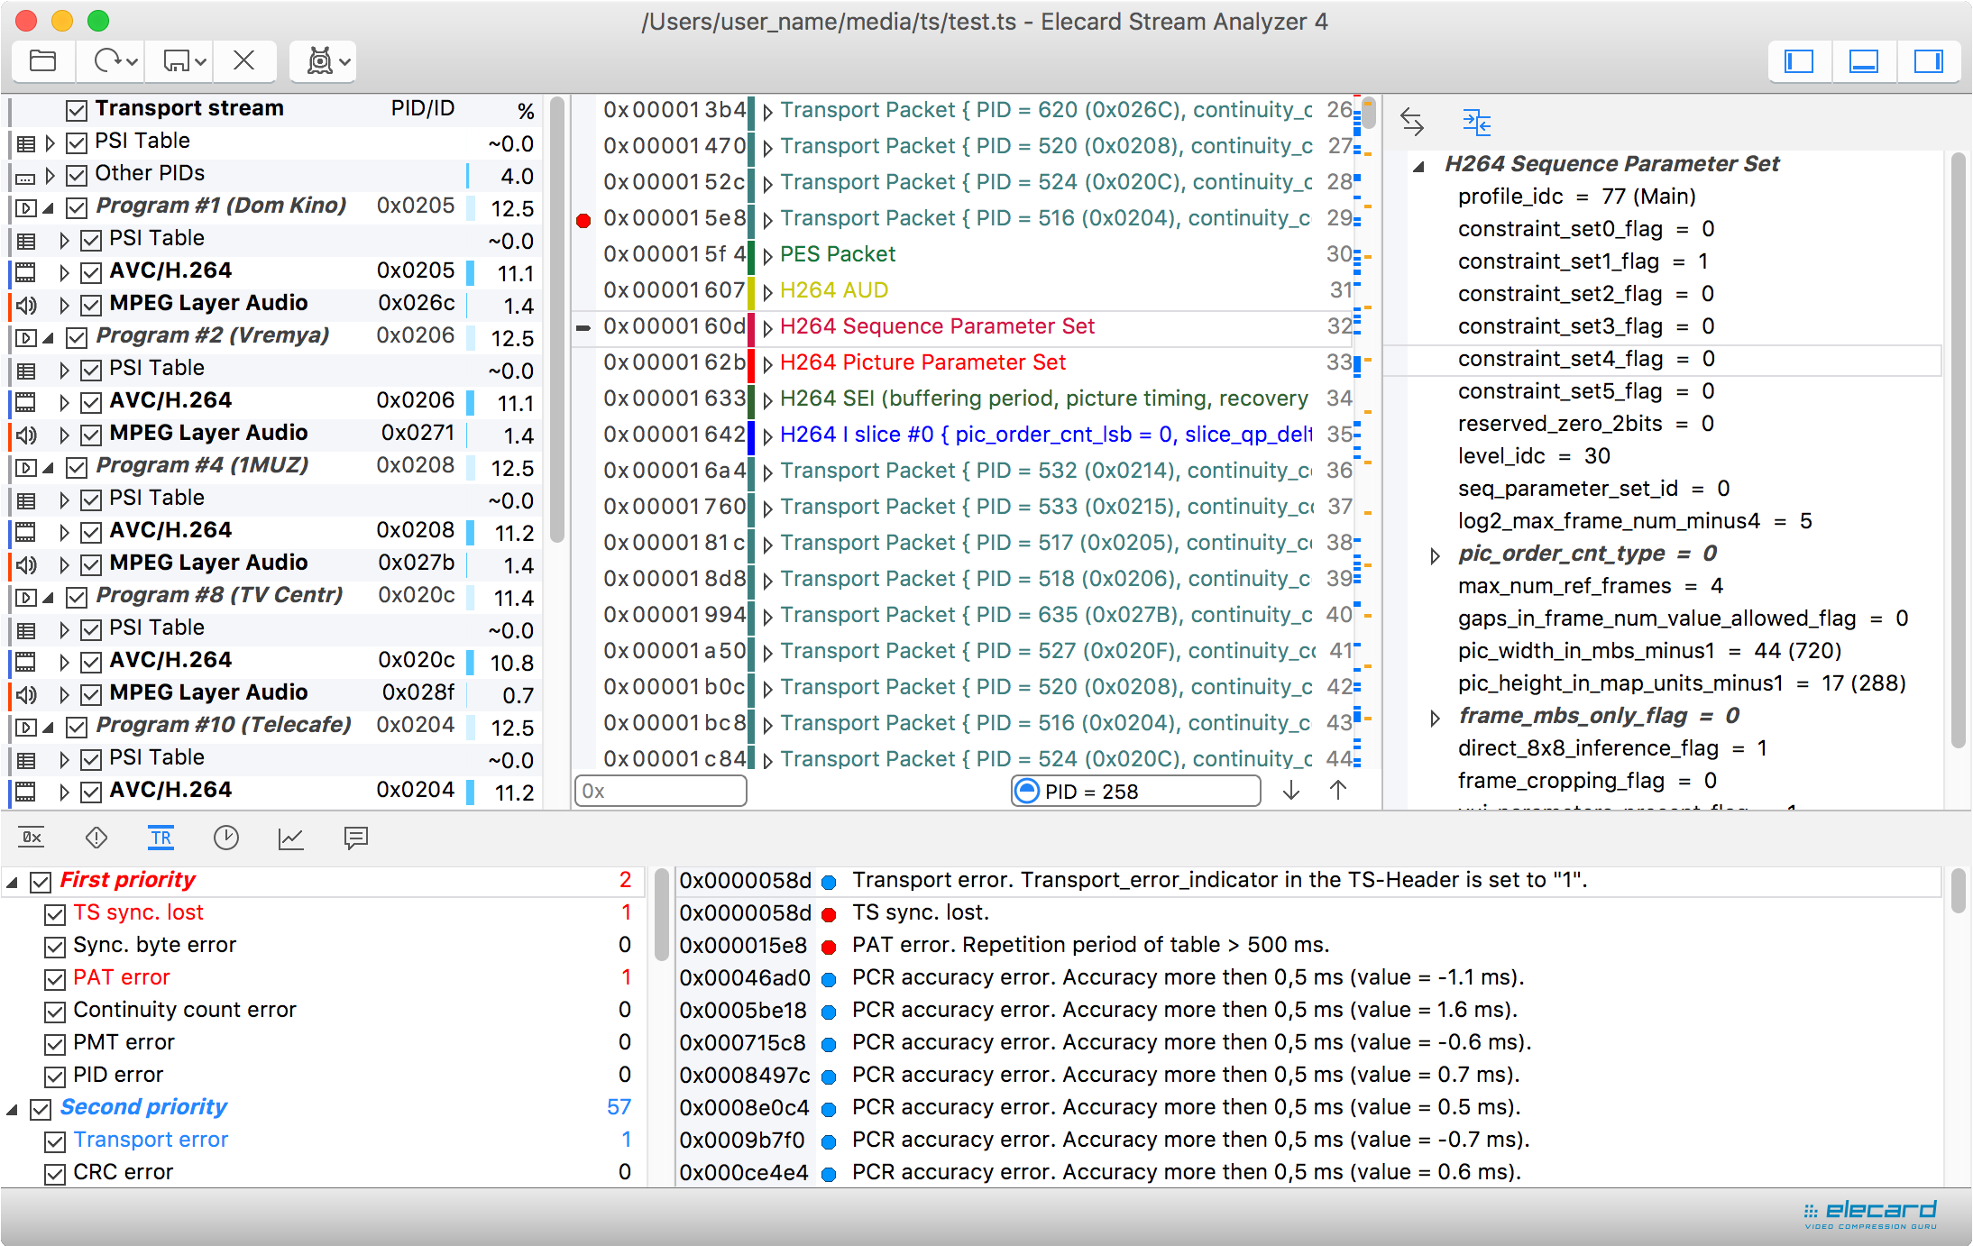Go to previous packet with up arrow
The height and width of the screenshot is (1246, 1973).
[x=1338, y=791]
